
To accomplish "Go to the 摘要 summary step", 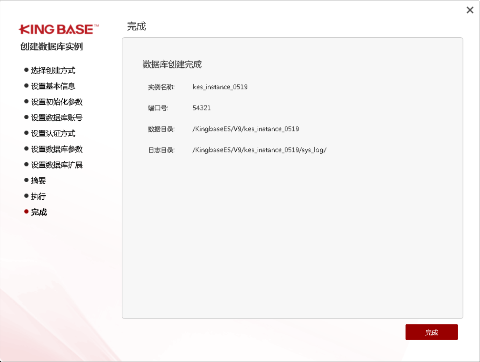I will pos(38,180).
